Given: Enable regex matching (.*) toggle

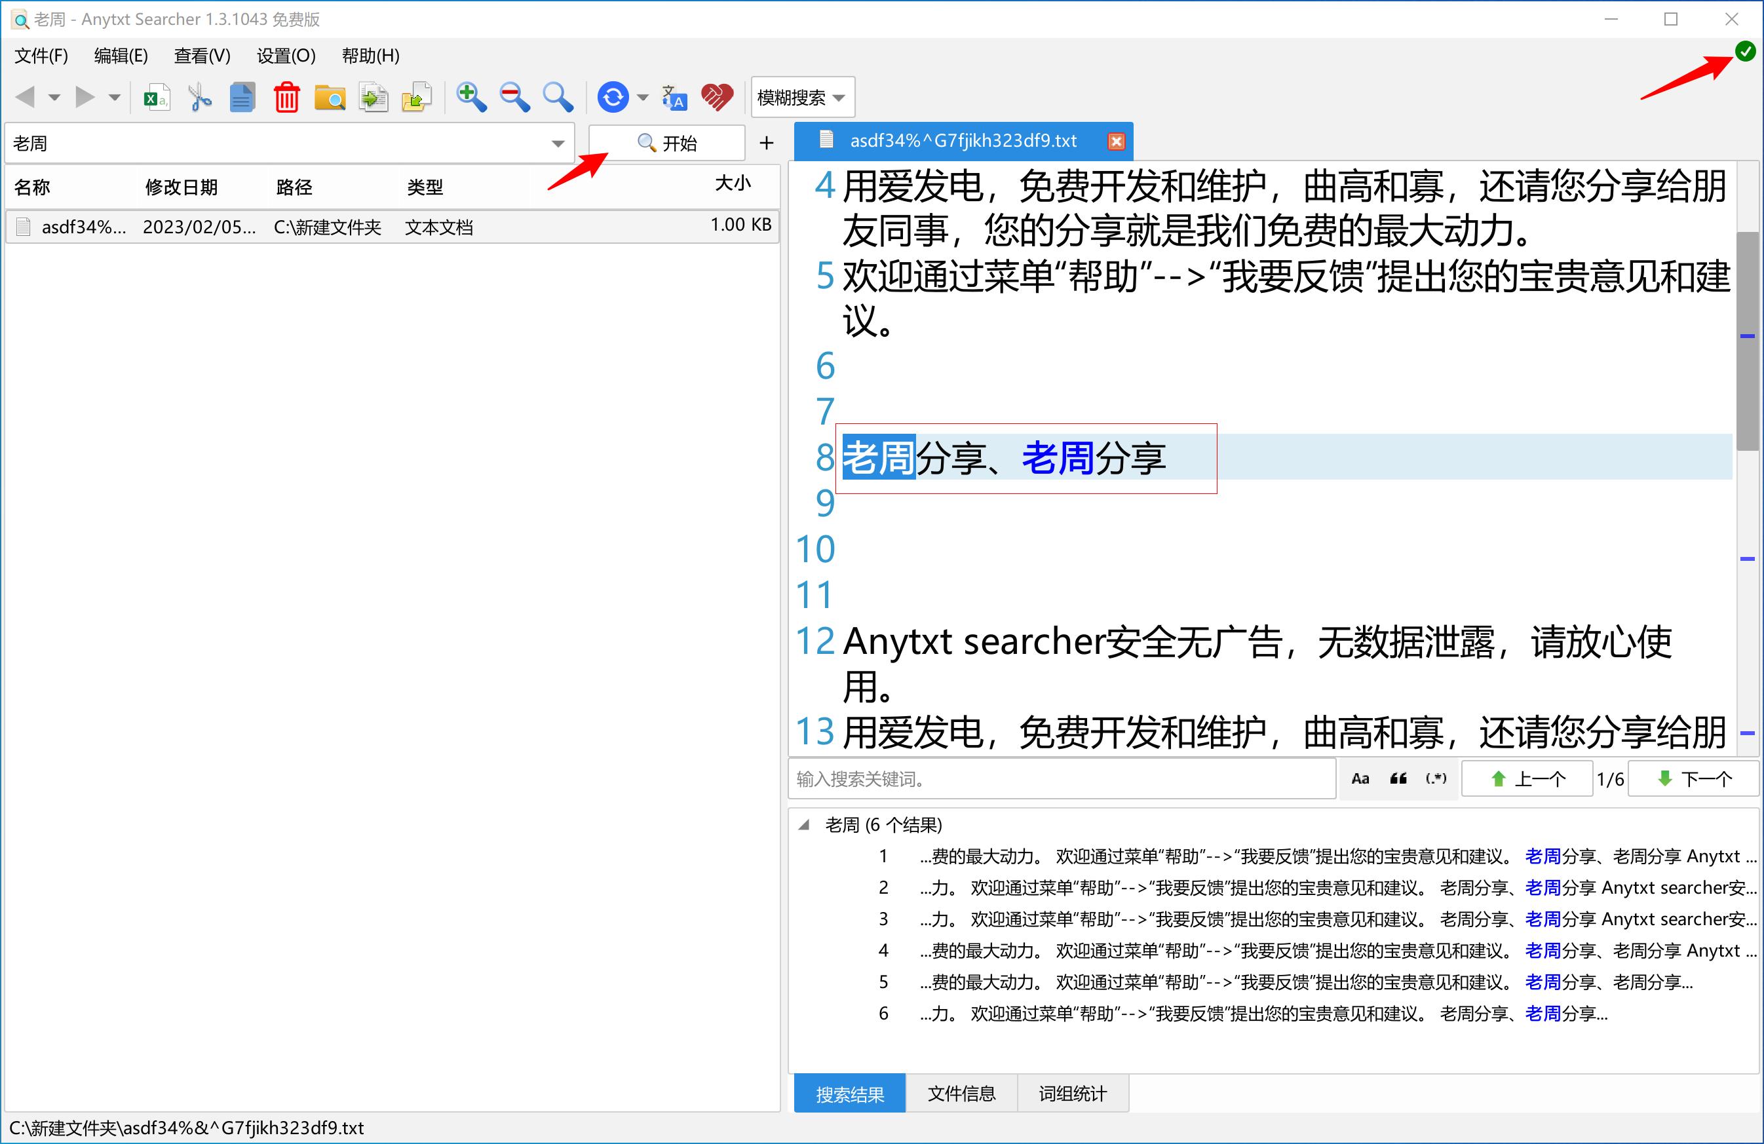Looking at the screenshot, I should coord(1435,778).
